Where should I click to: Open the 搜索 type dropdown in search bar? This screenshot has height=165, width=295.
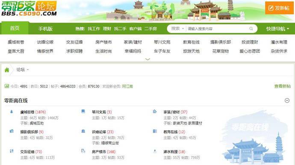[177, 29]
